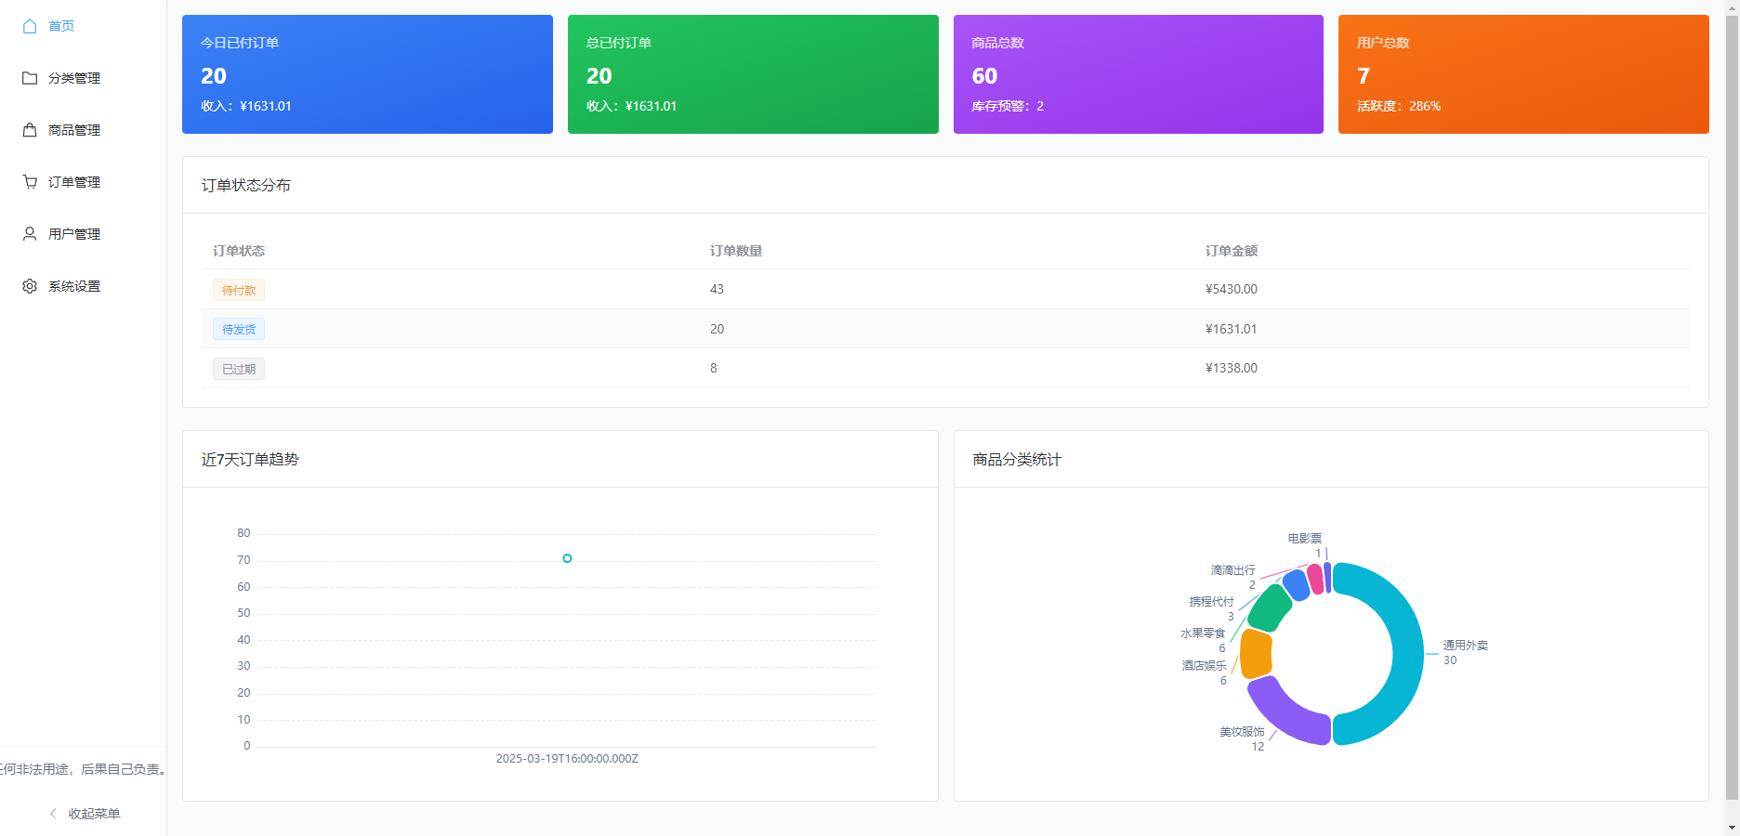Image resolution: width=1740 pixels, height=836 pixels.
Task: Open the 首页 home icon in sidebar
Action: (x=29, y=26)
